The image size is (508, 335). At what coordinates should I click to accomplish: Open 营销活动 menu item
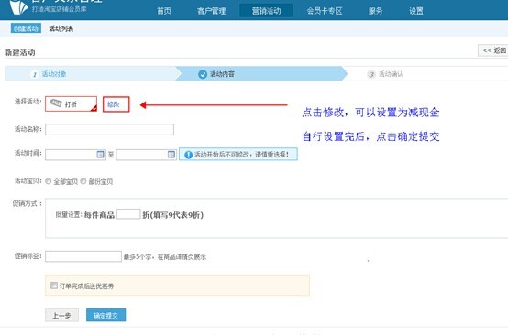pyautogui.click(x=266, y=11)
